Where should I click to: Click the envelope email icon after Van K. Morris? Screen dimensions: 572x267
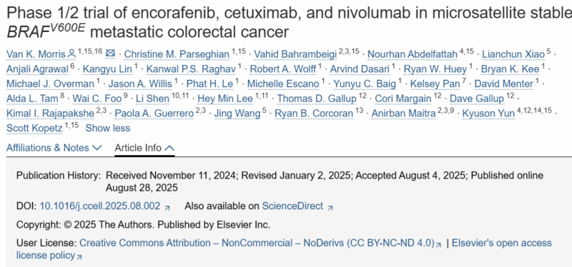110,54
